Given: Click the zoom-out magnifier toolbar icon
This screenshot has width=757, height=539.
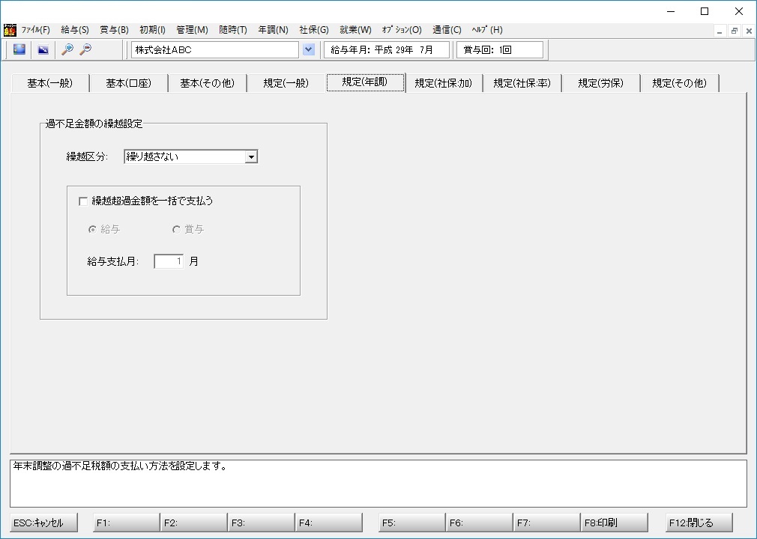Looking at the screenshot, I should tap(85, 49).
